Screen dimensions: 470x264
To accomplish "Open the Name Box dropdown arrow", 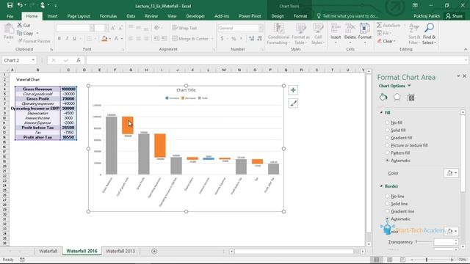I will pyautogui.click(x=33, y=60).
